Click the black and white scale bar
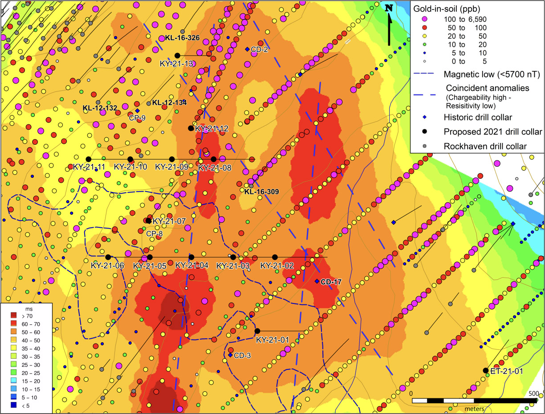 (475, 400)
